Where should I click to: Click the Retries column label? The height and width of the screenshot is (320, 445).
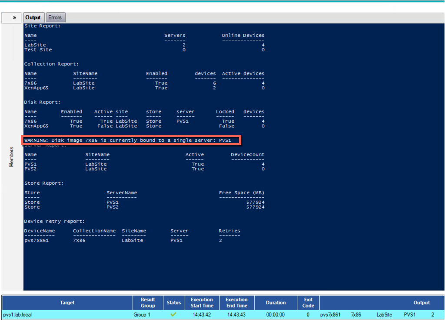(x=229, y=231)
